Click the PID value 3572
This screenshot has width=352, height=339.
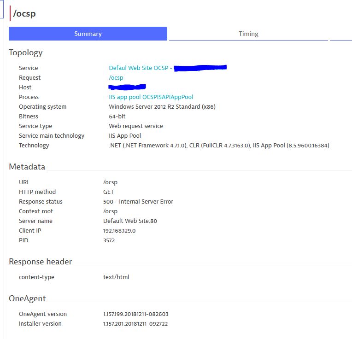[x=109, y=240]
